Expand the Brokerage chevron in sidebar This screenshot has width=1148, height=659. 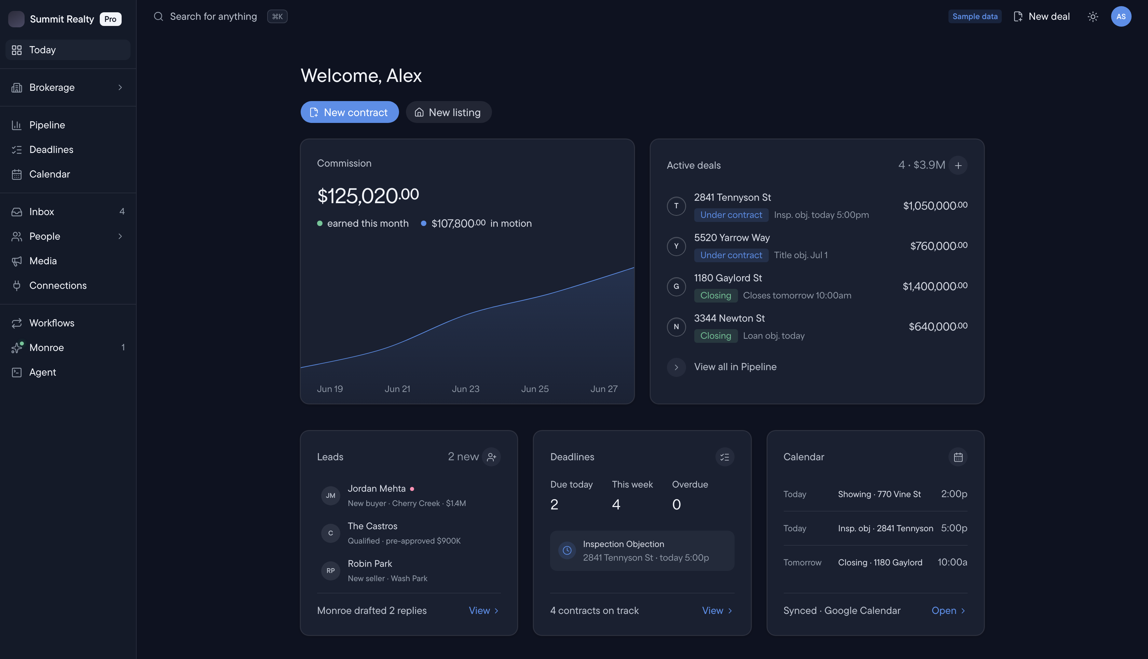pos(120,87)
